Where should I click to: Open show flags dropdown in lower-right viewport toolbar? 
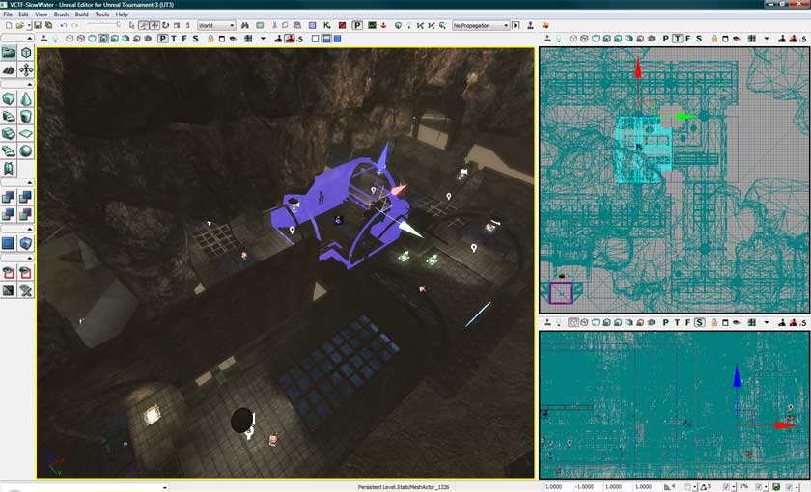[767, 322]
